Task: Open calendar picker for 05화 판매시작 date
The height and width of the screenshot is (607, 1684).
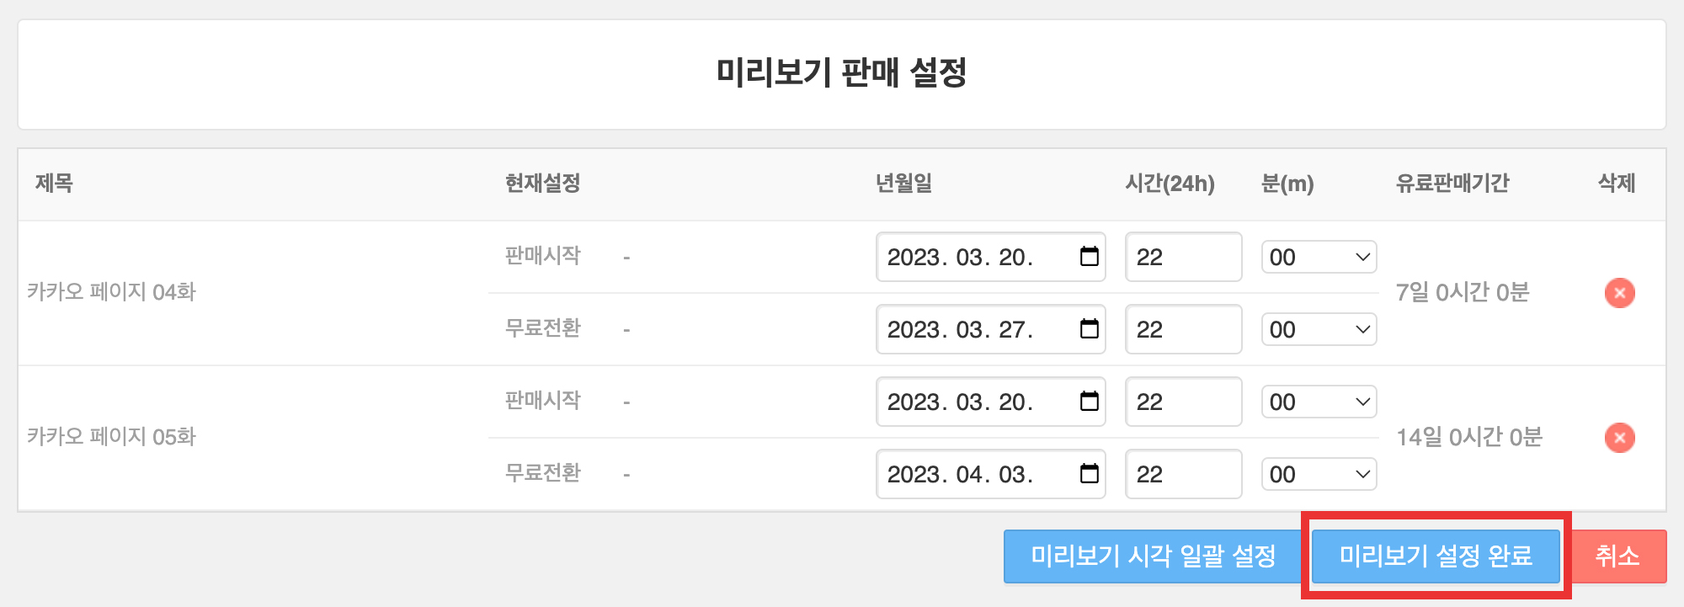Action: pos(1089,401)
